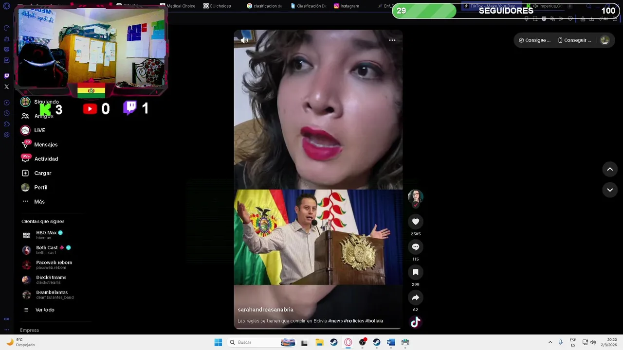Viewport: 623px width, 350px height.
Task: Open Opera sidebar settings gear
Action: pos(6,135)
